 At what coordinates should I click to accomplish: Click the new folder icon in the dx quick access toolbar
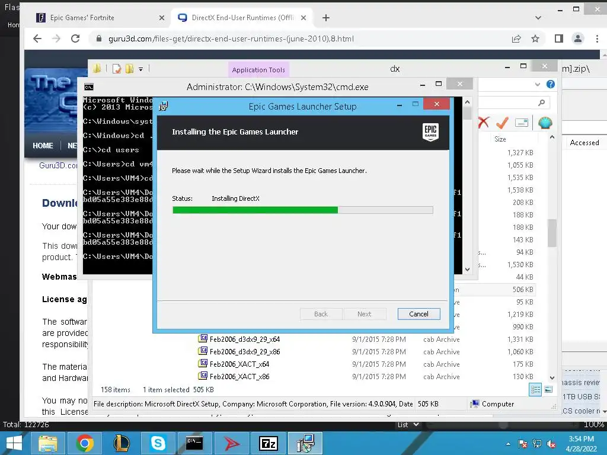(129, 69)
